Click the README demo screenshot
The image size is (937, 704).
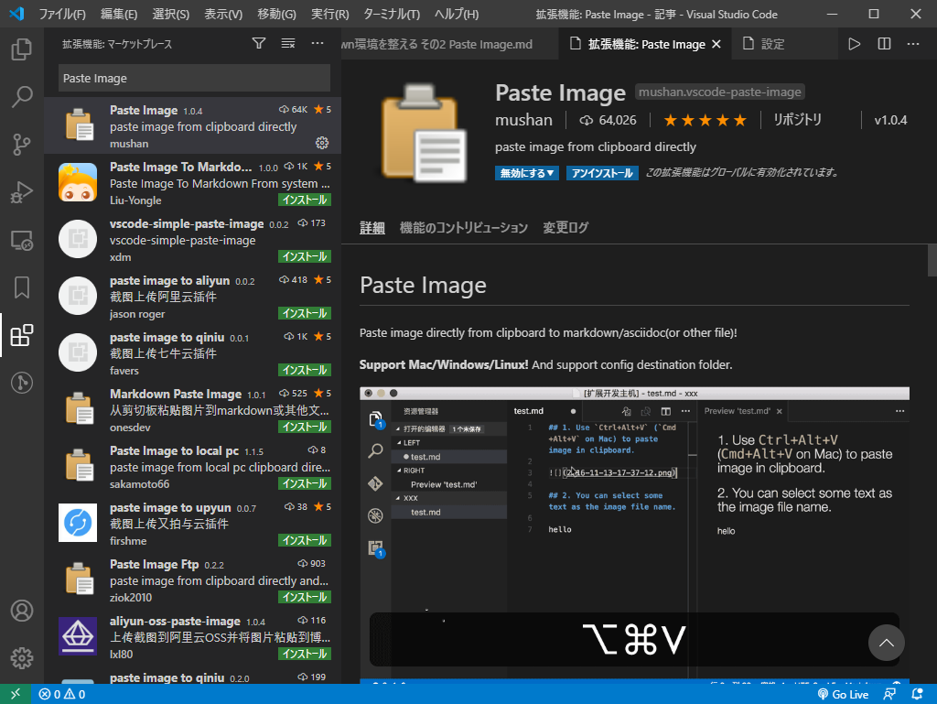pos(634,535)
